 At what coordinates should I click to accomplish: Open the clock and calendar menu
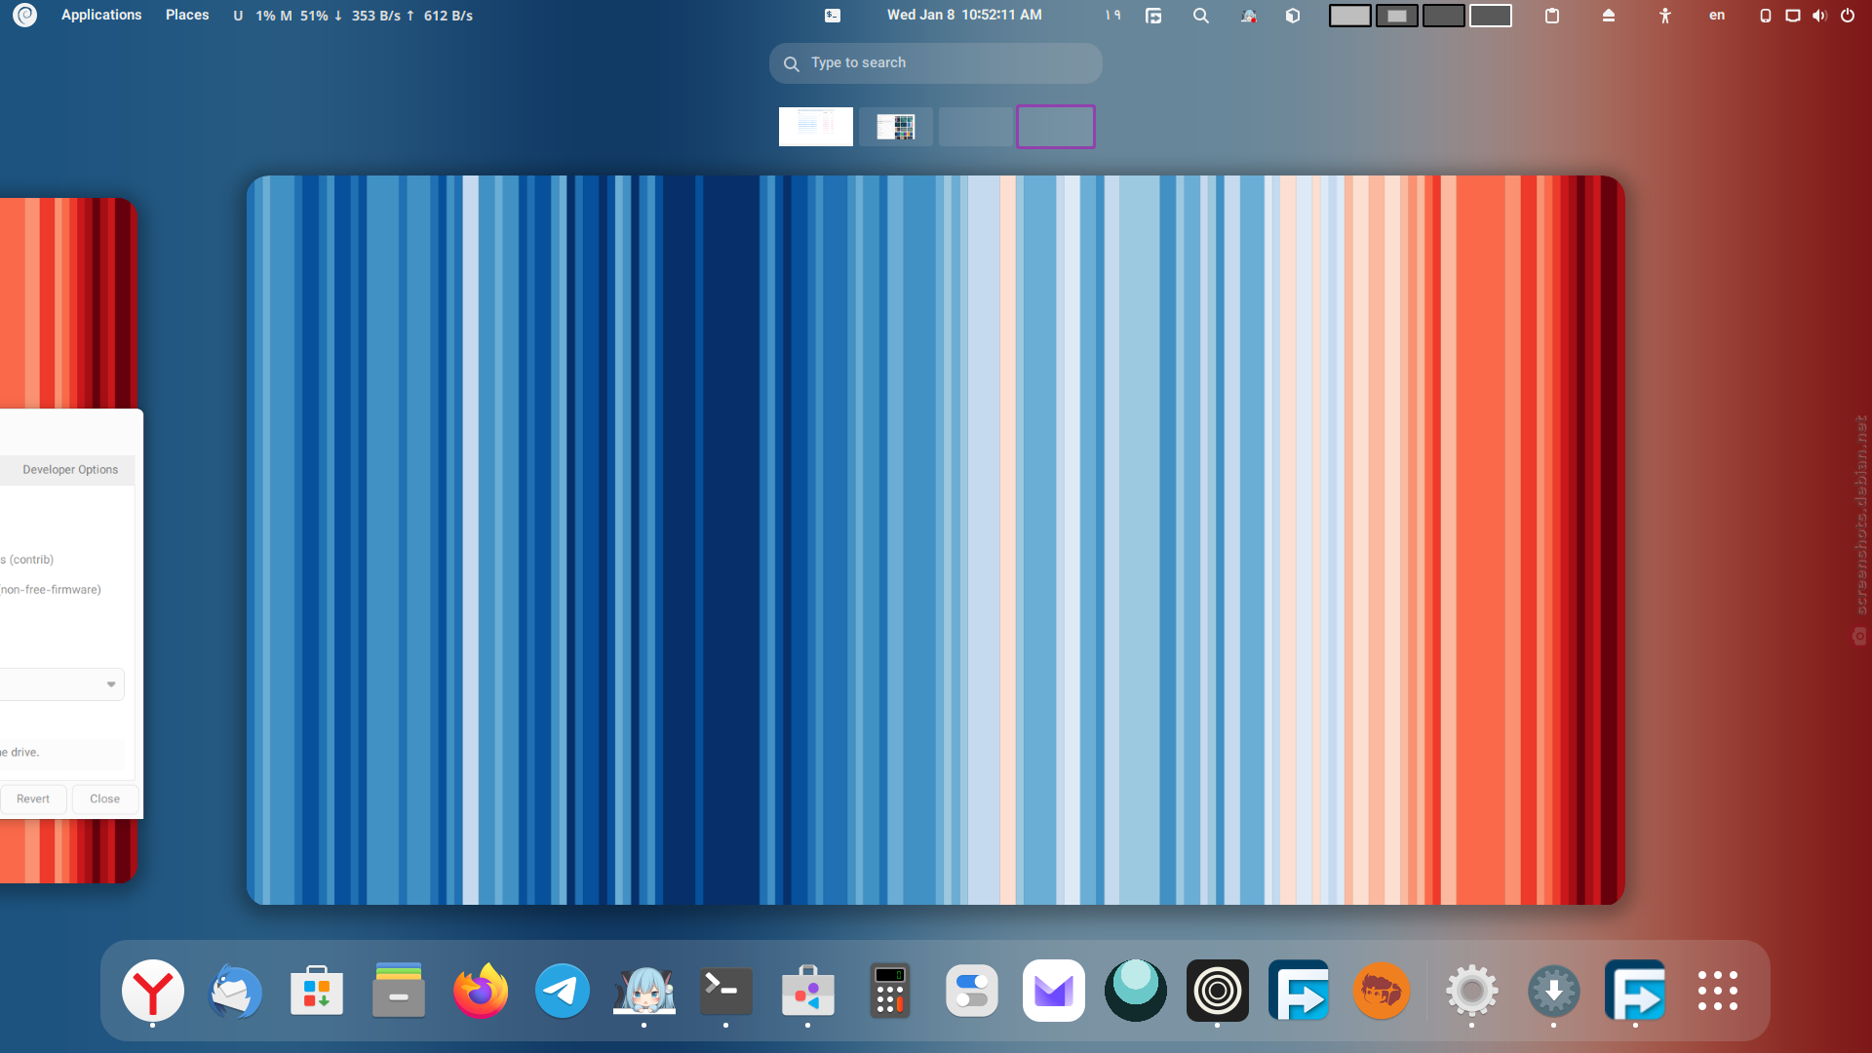tap(964, 15)
